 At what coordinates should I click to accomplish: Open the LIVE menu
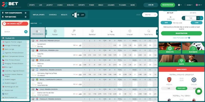[x=40, y=5]
